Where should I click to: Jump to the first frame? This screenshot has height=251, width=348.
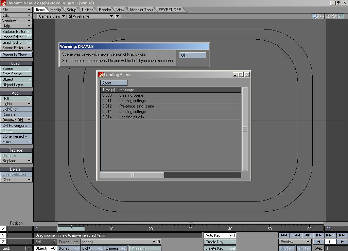click(x=284, y=235)
